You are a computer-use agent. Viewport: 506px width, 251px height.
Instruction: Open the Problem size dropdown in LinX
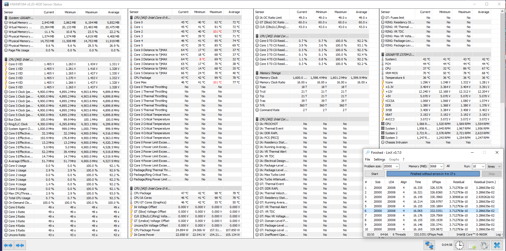[397, 166]
